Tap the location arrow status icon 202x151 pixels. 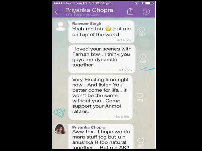point(142,3)
